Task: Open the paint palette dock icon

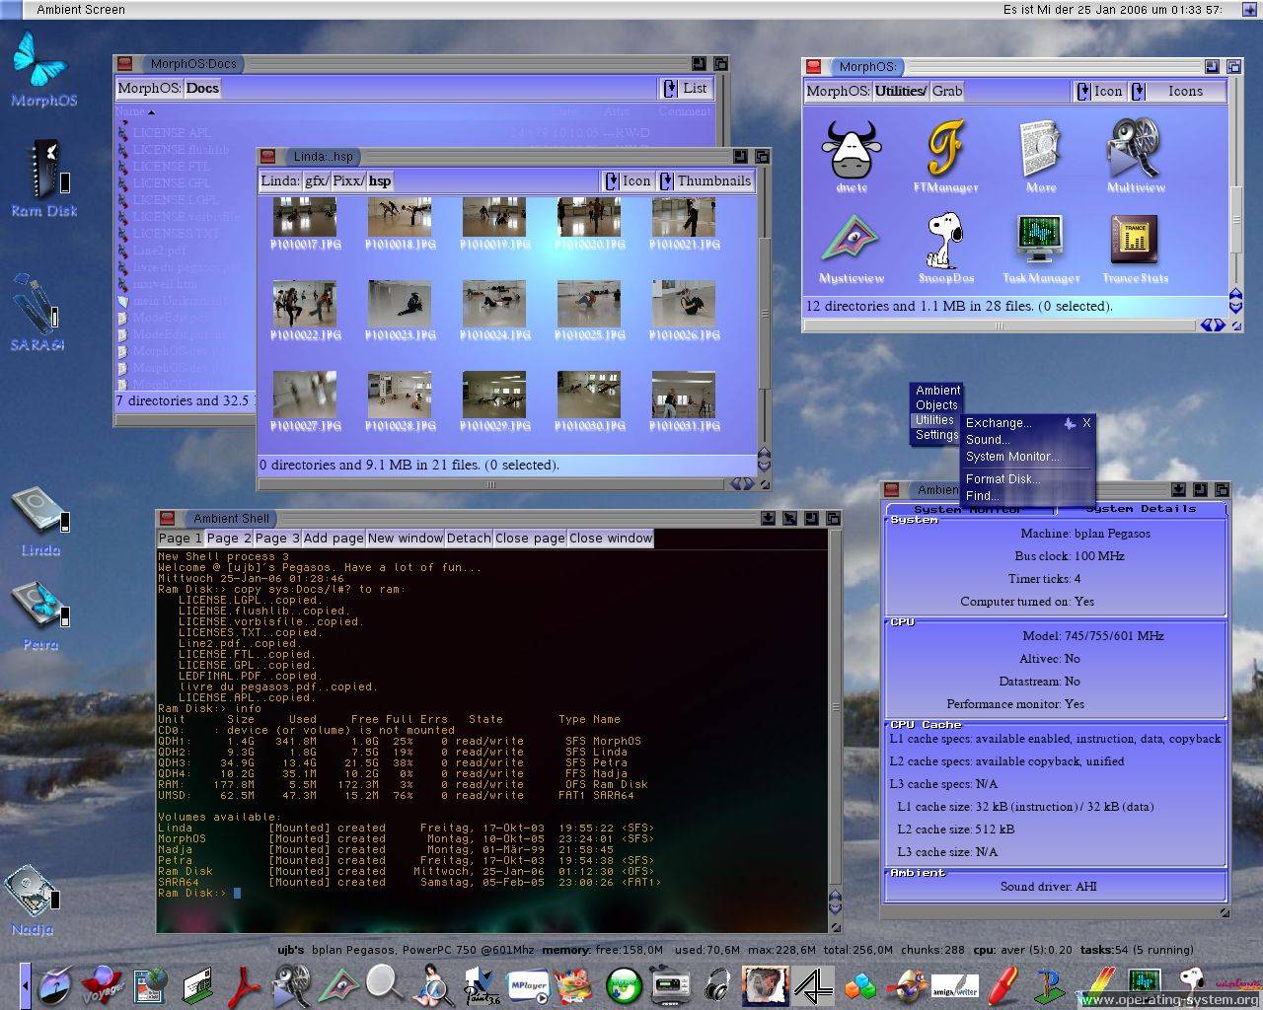Action: click(x=574, y=984)
